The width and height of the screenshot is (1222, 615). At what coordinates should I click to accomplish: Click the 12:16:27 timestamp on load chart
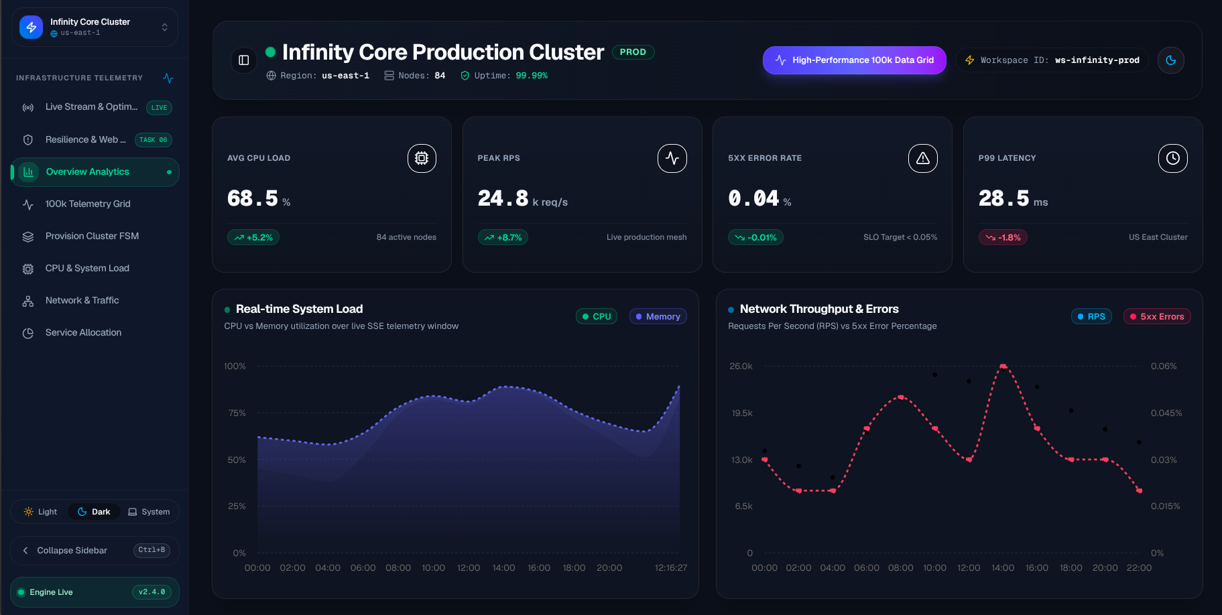click(x=671, y=567)
